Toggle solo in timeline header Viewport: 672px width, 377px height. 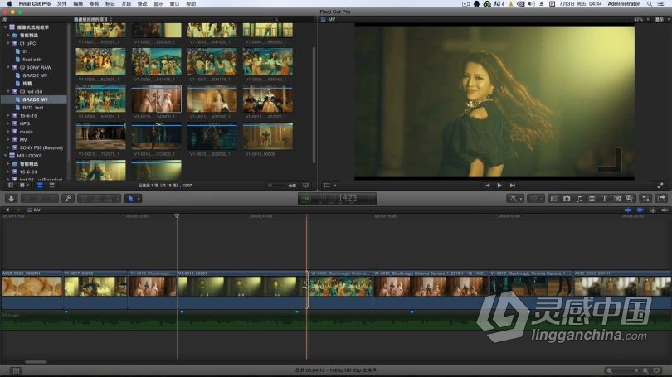point(653,210)
